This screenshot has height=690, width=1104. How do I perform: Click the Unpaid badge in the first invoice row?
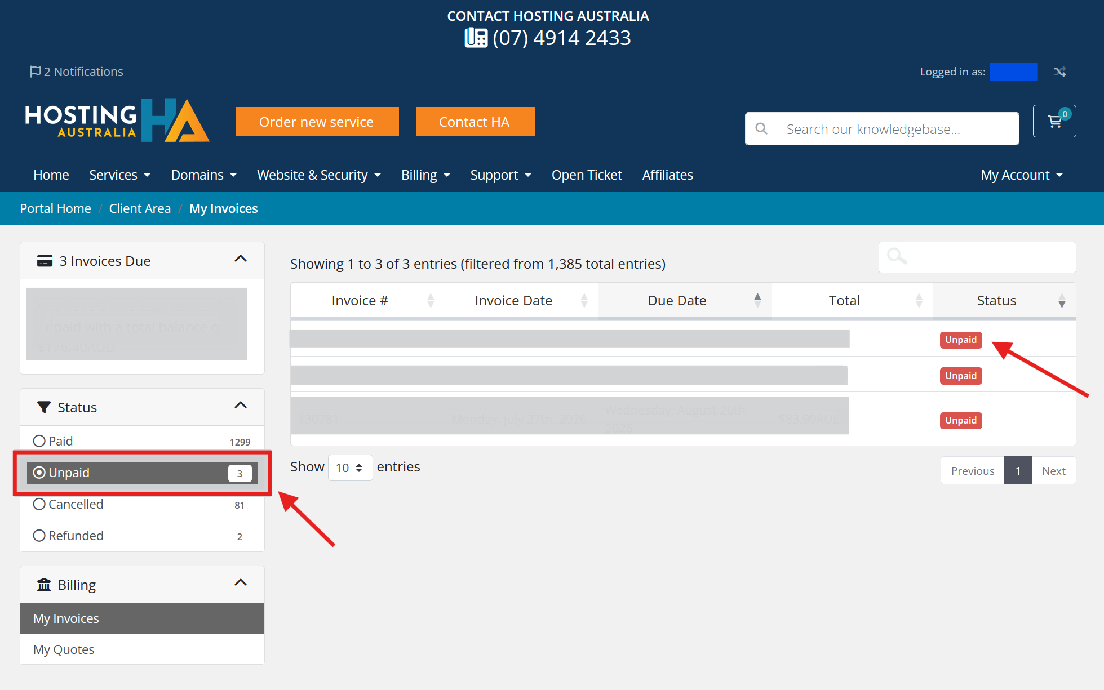(x=961, y=340)
